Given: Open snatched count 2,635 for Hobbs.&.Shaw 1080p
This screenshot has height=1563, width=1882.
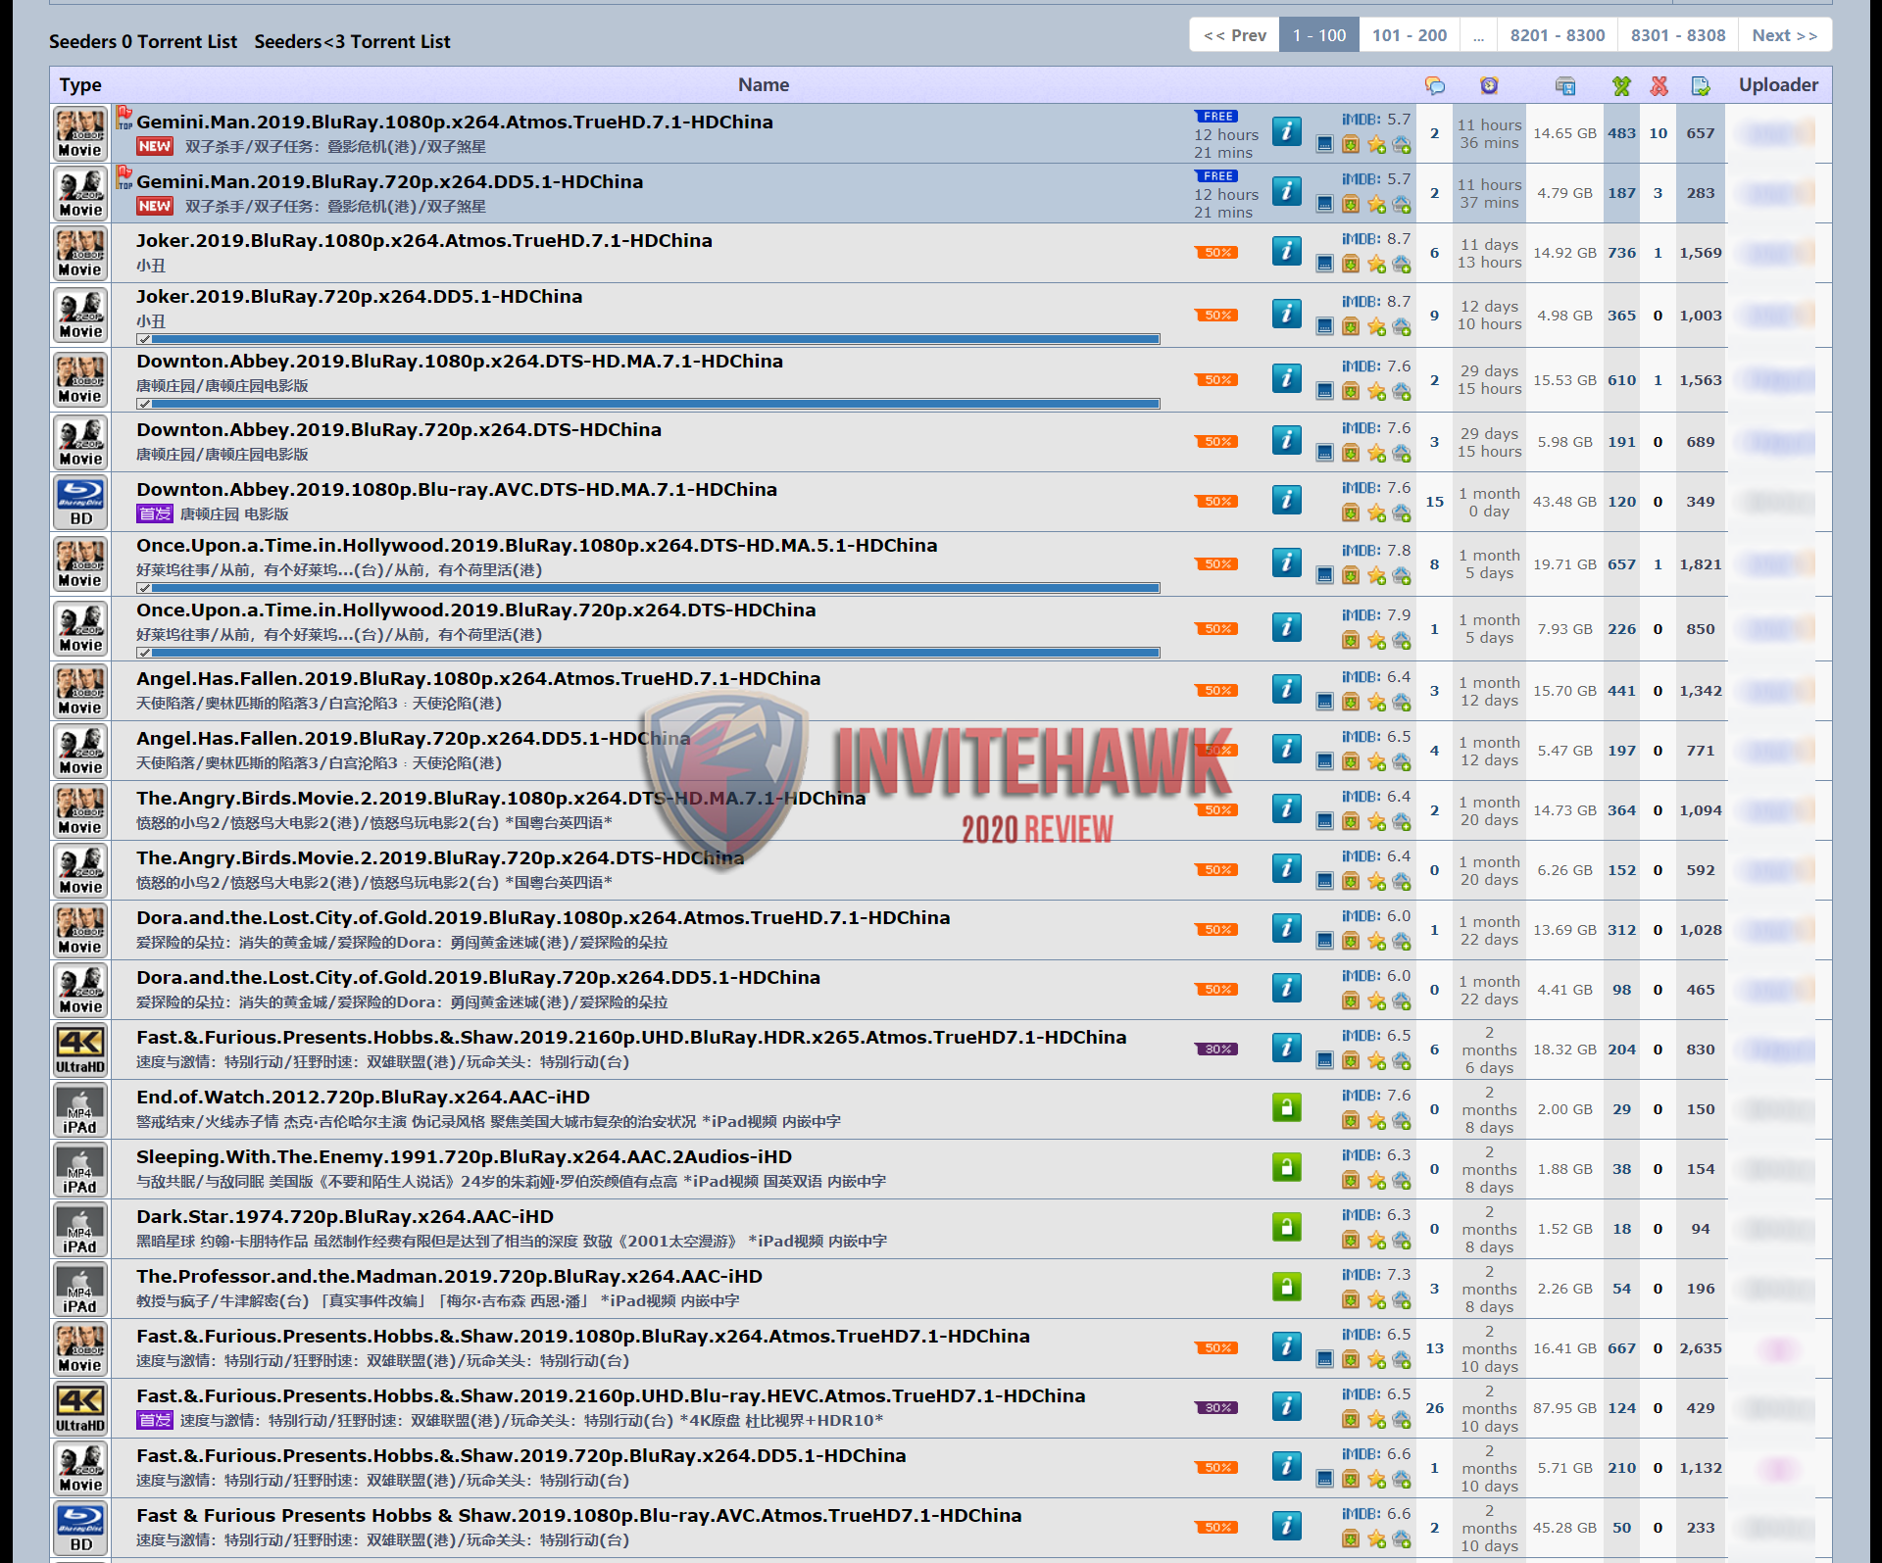Looking at the screenshot, I should tap(1701, 1348).
